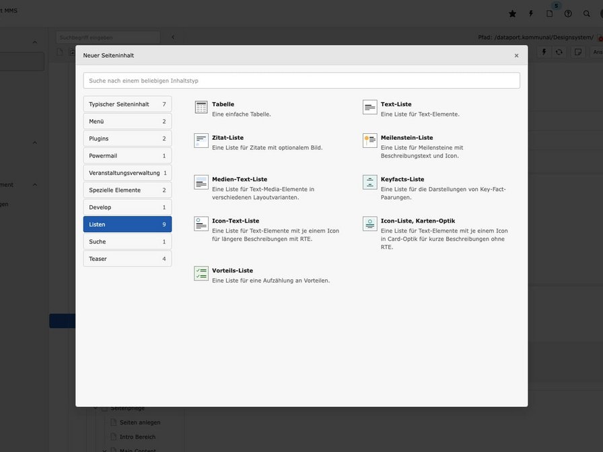Click the content type search field

(301, 81)
